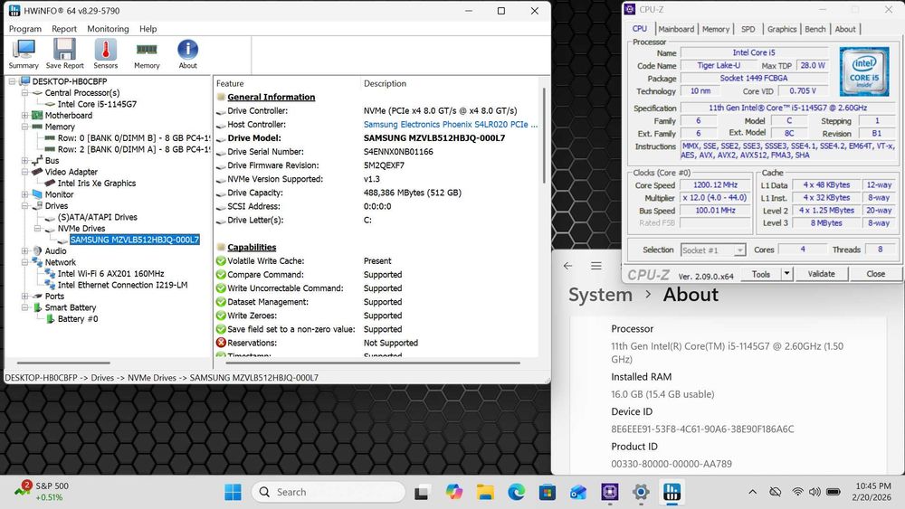Click the battery tray icon
905x509 pixels.
point(833,492)
